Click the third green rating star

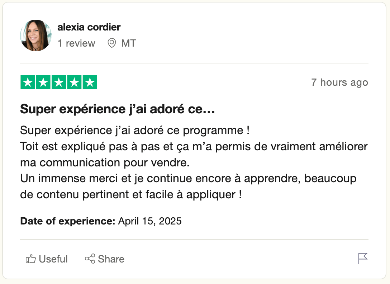tap(59, 82)
